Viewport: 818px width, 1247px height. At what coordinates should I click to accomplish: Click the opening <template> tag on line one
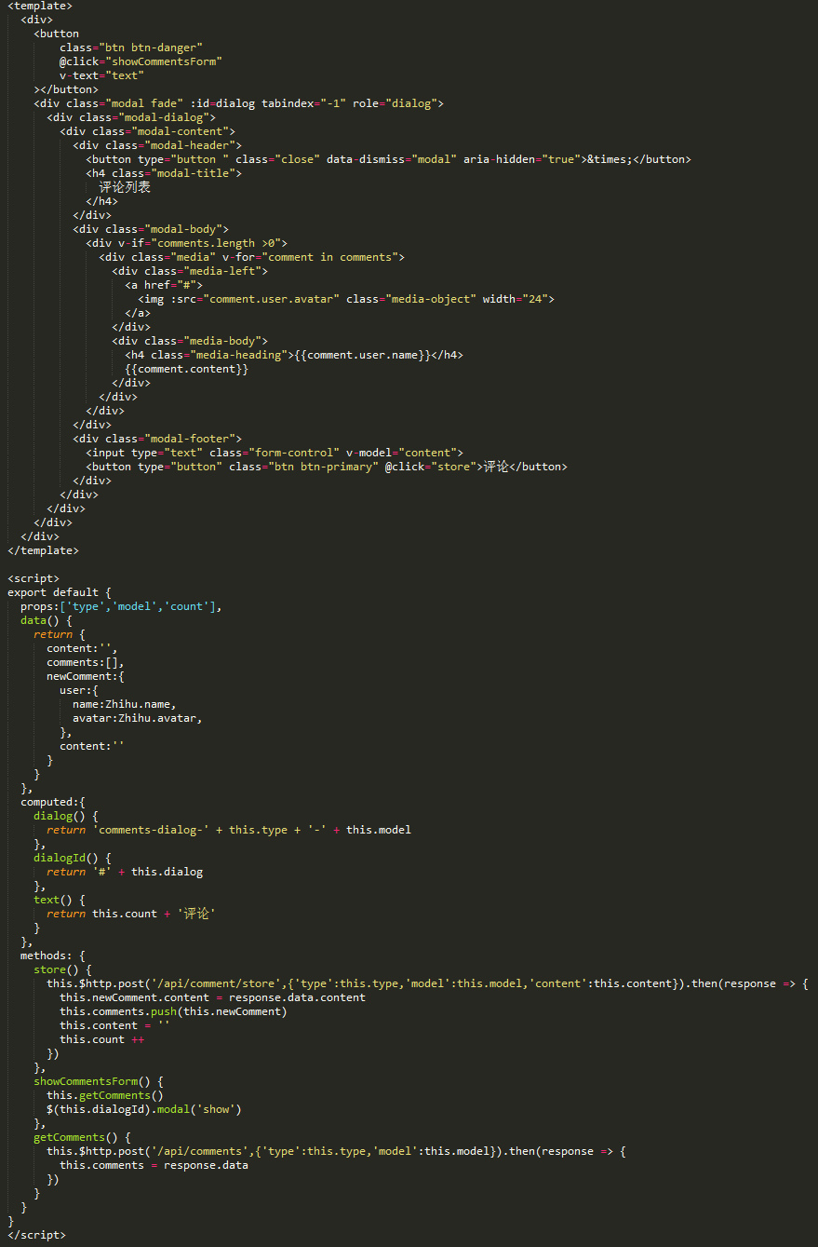[x=40, y=6]
